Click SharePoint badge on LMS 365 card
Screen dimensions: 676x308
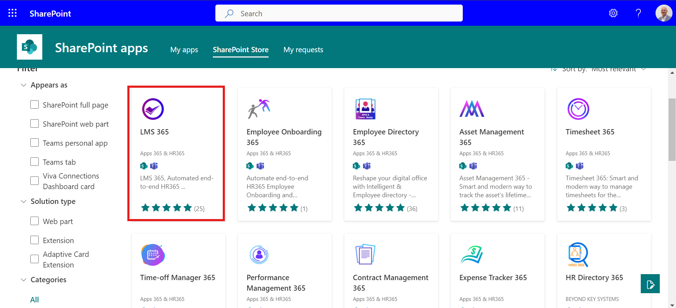(144, 166)
